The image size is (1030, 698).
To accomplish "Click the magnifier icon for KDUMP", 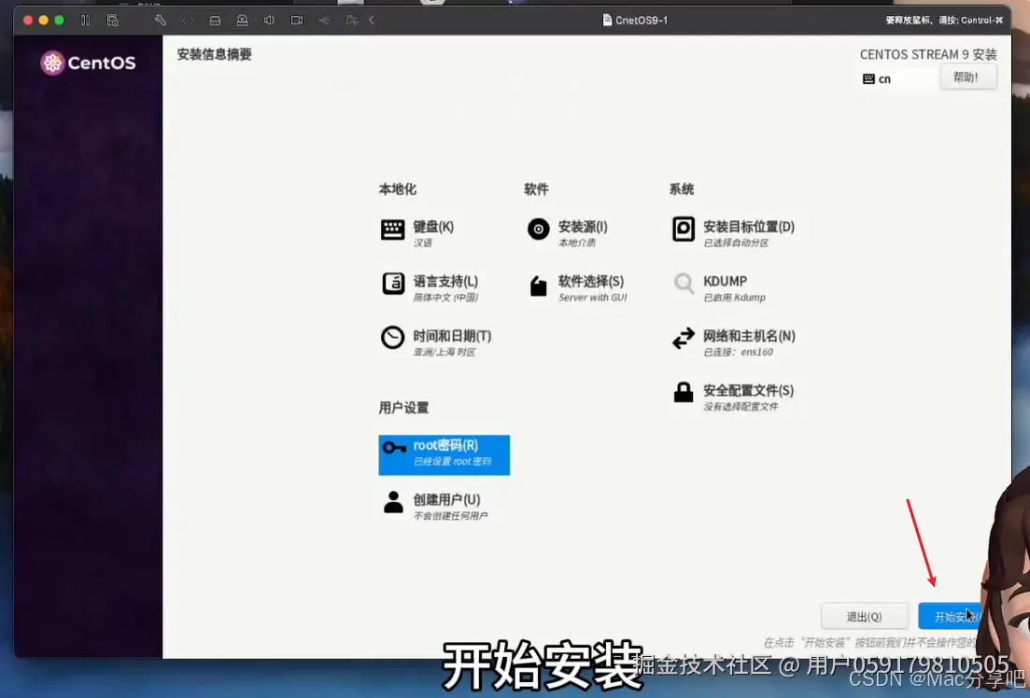I will (x=684, y=284).
